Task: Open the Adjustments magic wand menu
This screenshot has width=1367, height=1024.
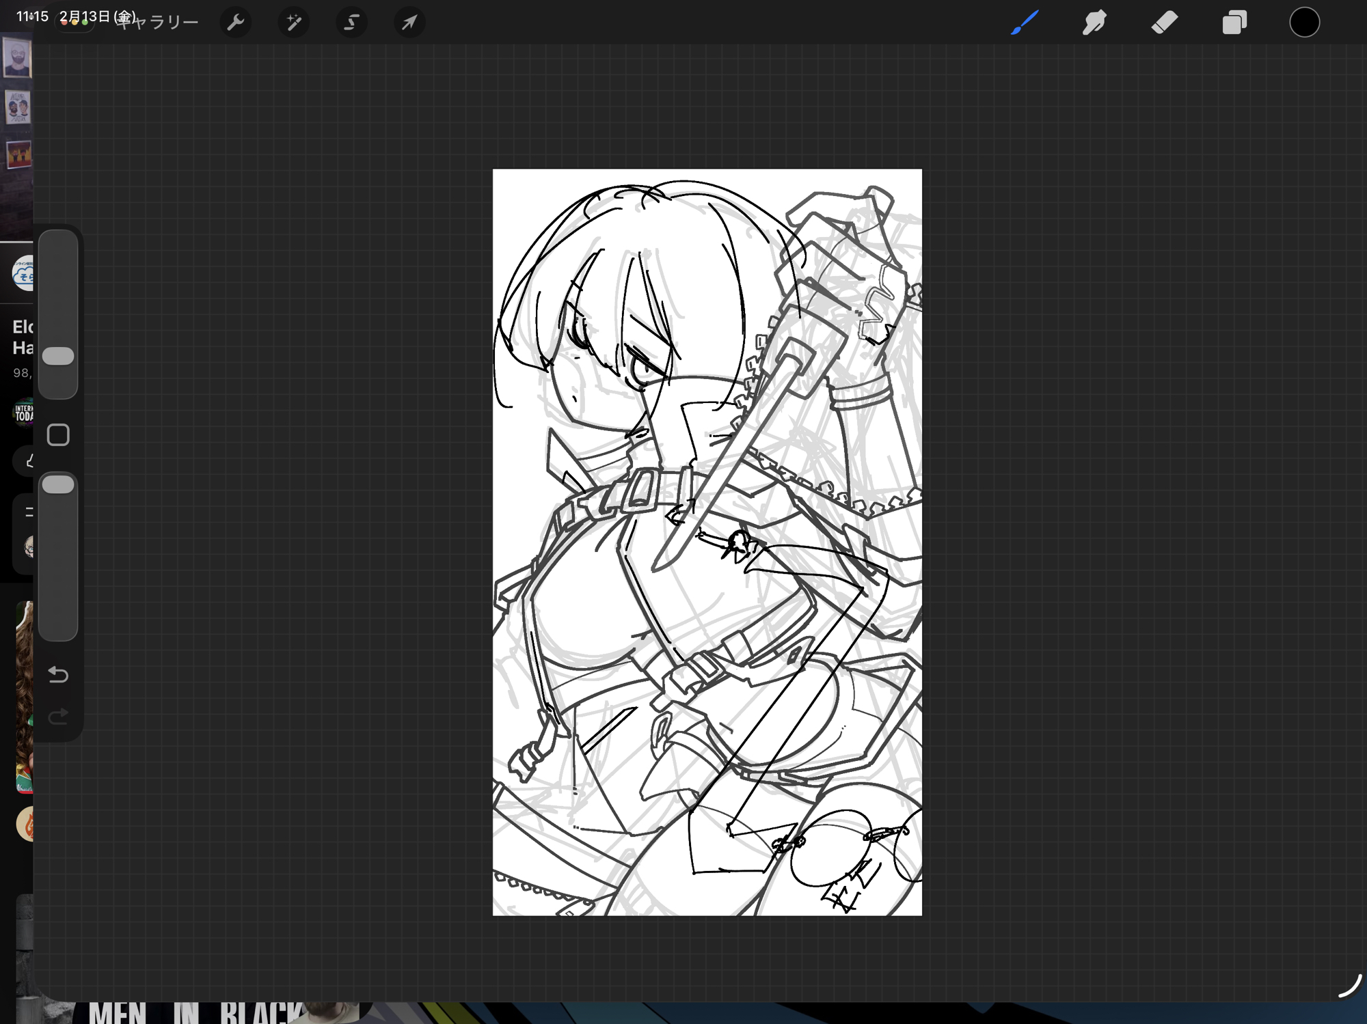Action: pyautogui.click(x=294, y=23)
